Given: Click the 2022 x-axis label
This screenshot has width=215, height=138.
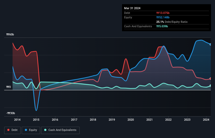Looking at the screenshot, I should click(x=168, y=120).
